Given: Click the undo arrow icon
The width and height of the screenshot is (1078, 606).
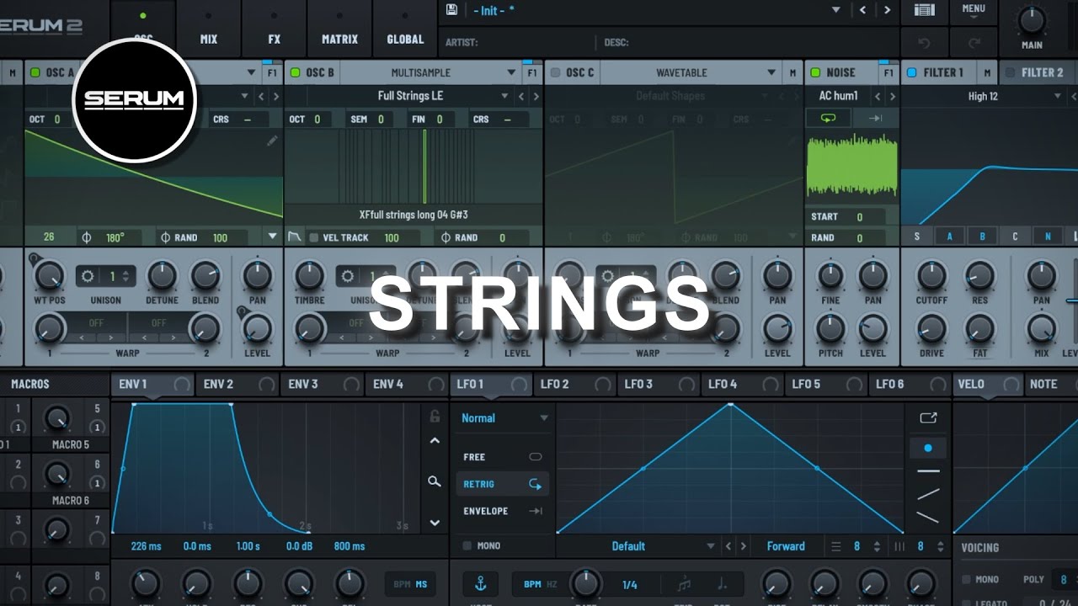Looking at the screenshot, I should coord(925,42).
